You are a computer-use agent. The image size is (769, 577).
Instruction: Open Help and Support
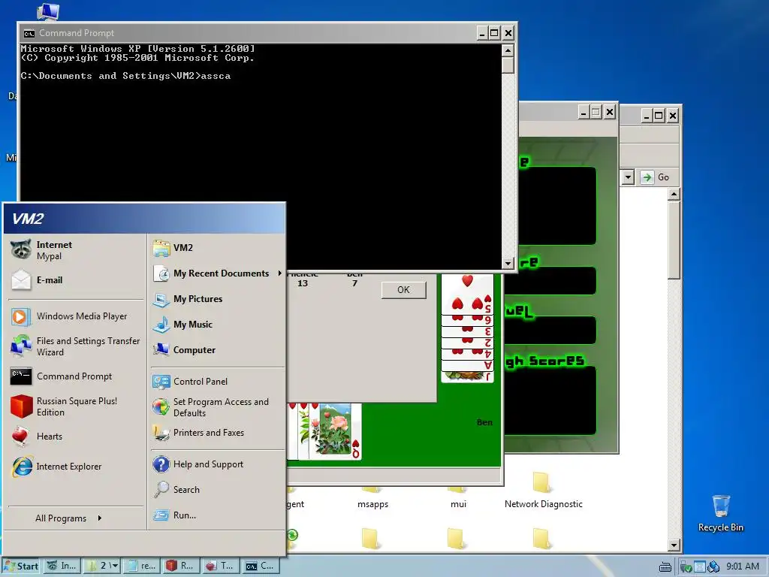coord(217,464)
